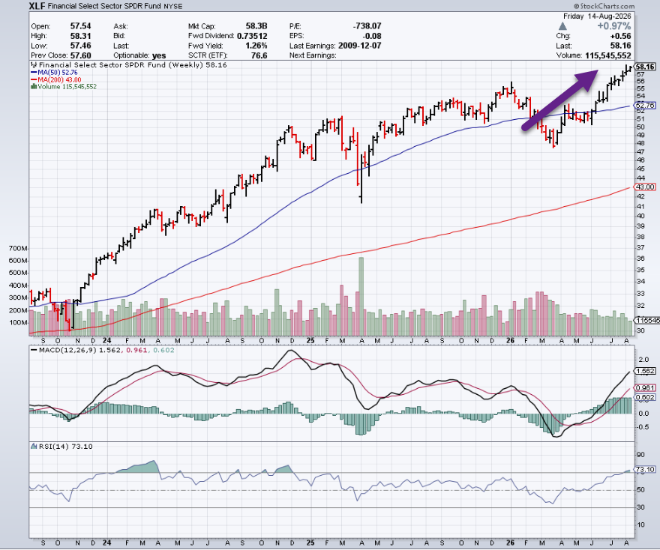Click the 700M volume scale label
Image resolution: width=660 pixels, height=550 pixels.
(18, 249)
